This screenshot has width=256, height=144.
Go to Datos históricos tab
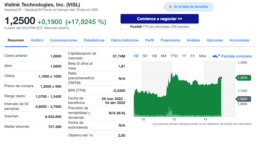click(125, 40)
